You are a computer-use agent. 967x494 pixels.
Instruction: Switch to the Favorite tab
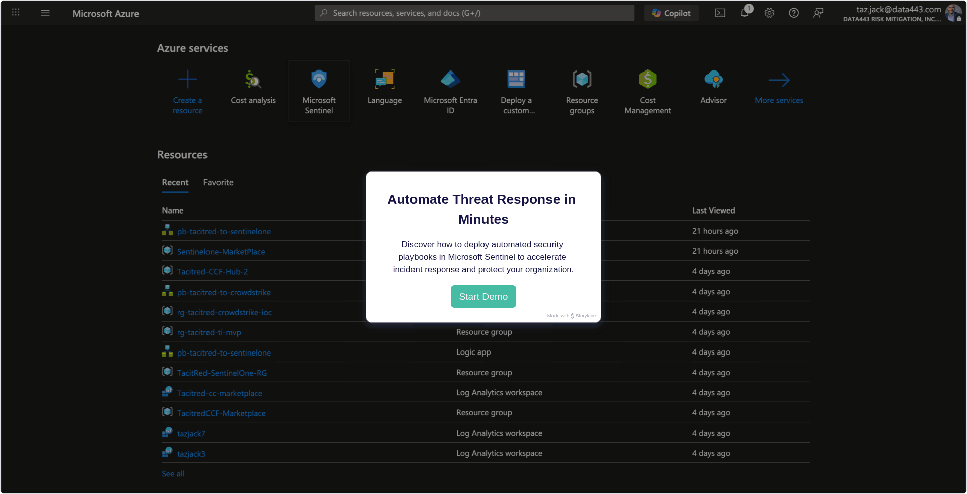tap(218, 183)
